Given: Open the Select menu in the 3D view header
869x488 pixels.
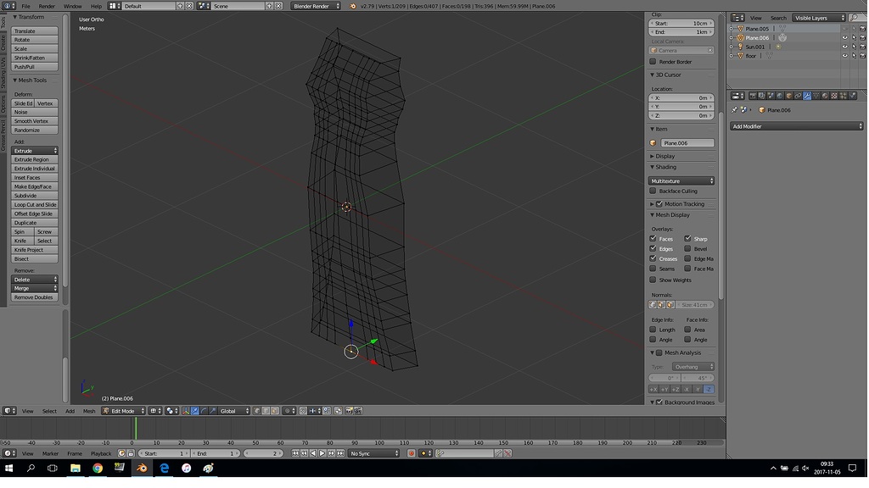Looking at the screenshot, I should point(49,411).
